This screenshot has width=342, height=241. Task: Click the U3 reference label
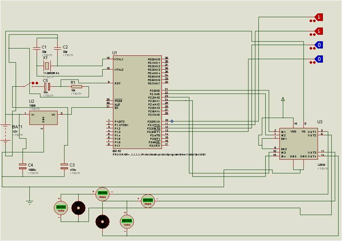[319, 122]
